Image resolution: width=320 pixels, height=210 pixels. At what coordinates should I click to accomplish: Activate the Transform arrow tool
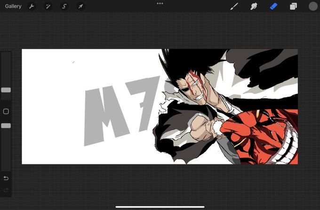80,6
